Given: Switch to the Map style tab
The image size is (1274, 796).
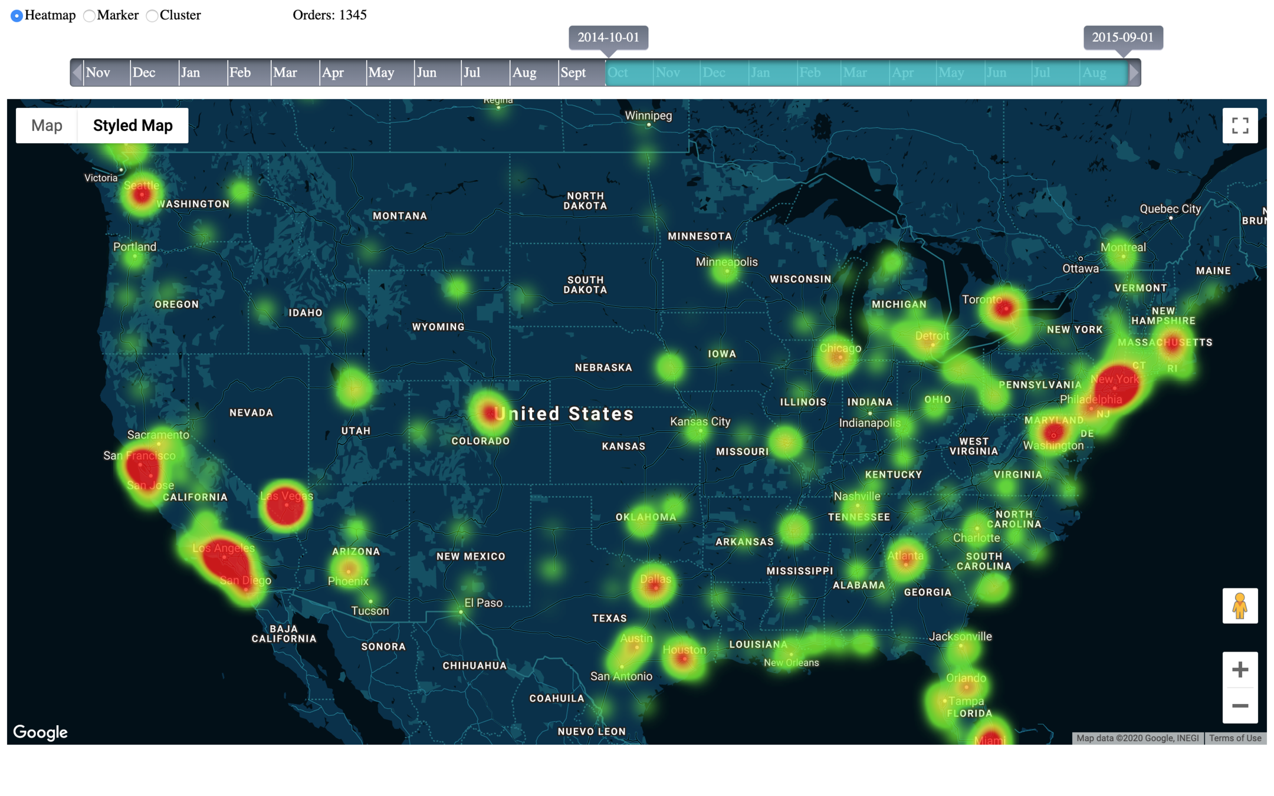Looking at the screenshot, I should click(47, 126).
